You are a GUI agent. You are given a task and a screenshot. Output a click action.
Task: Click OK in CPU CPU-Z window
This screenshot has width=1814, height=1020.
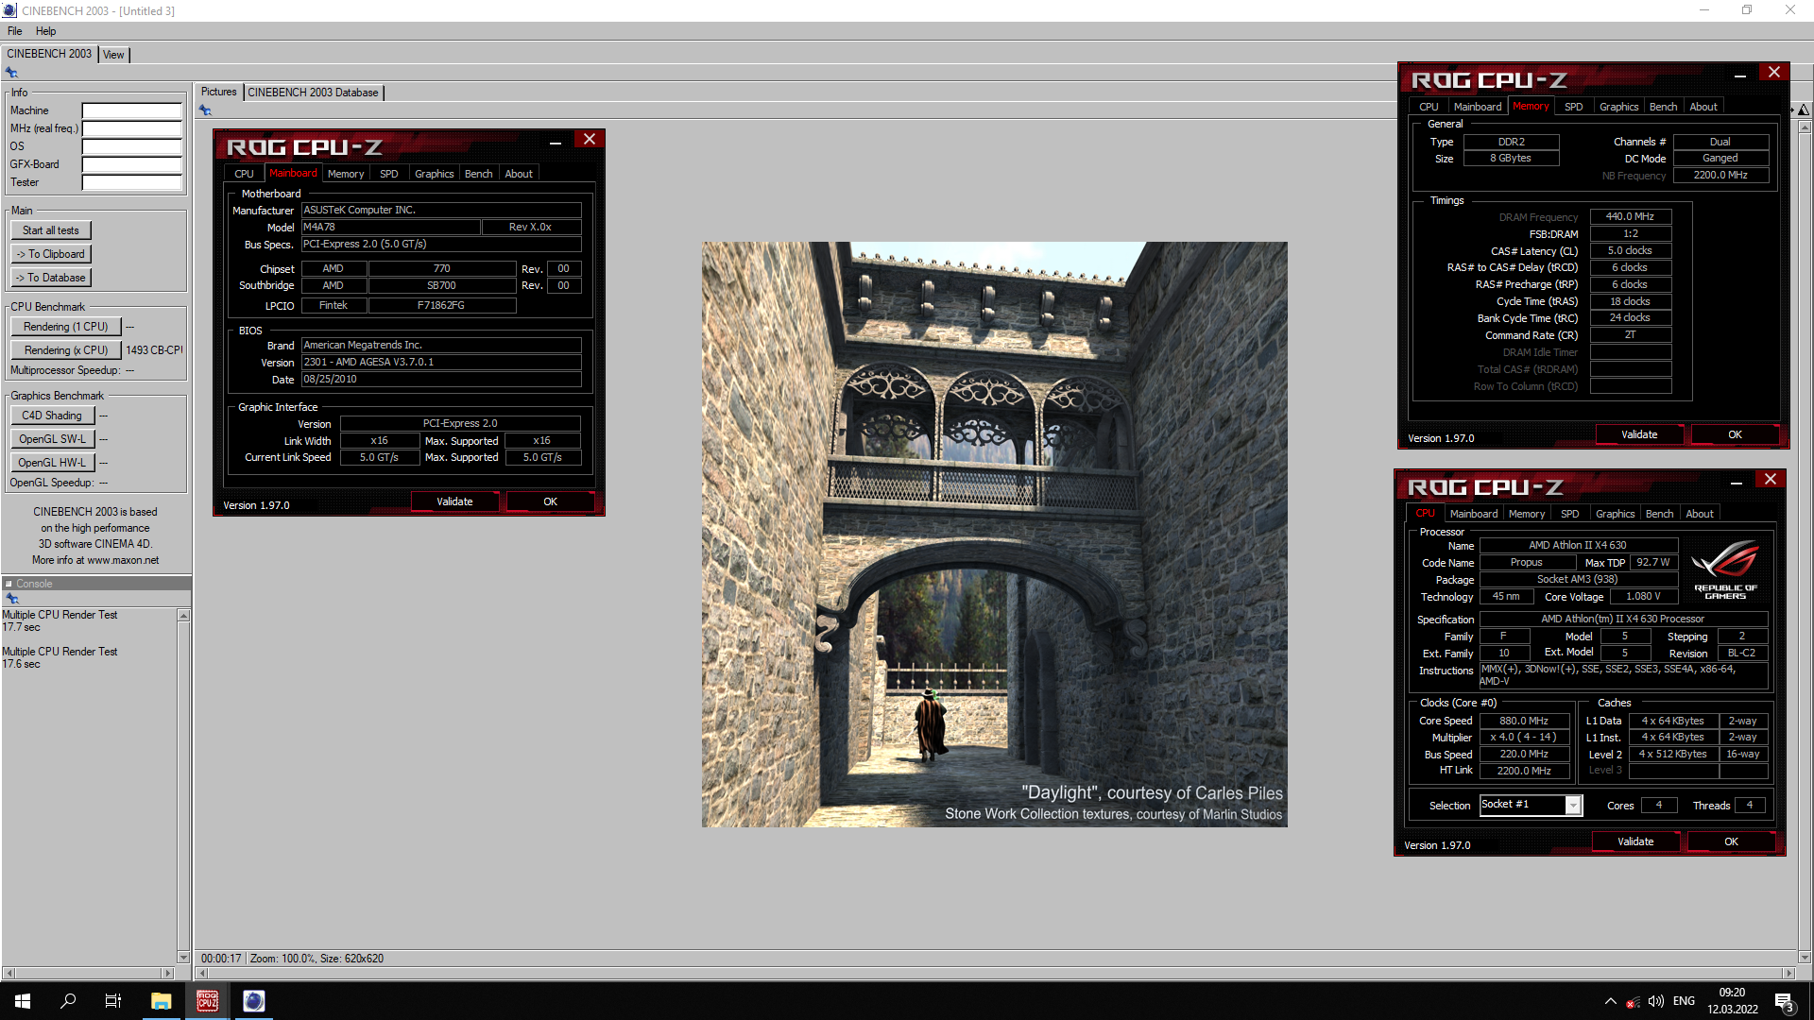point(1732,841)
